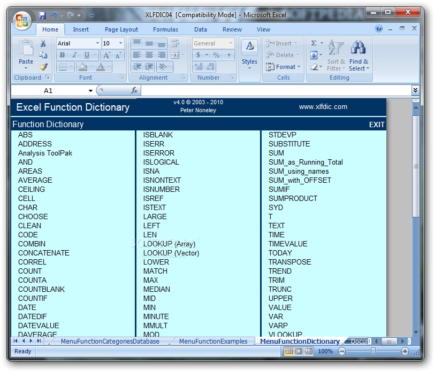Click the Office button orb
Viewport: 435px width, 372px height.
point(21,20)
